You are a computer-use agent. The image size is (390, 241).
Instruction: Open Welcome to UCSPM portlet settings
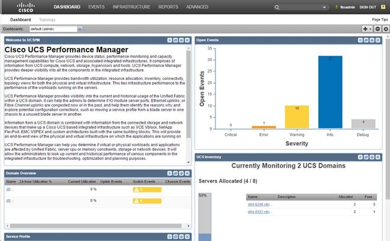pos(181,40)
